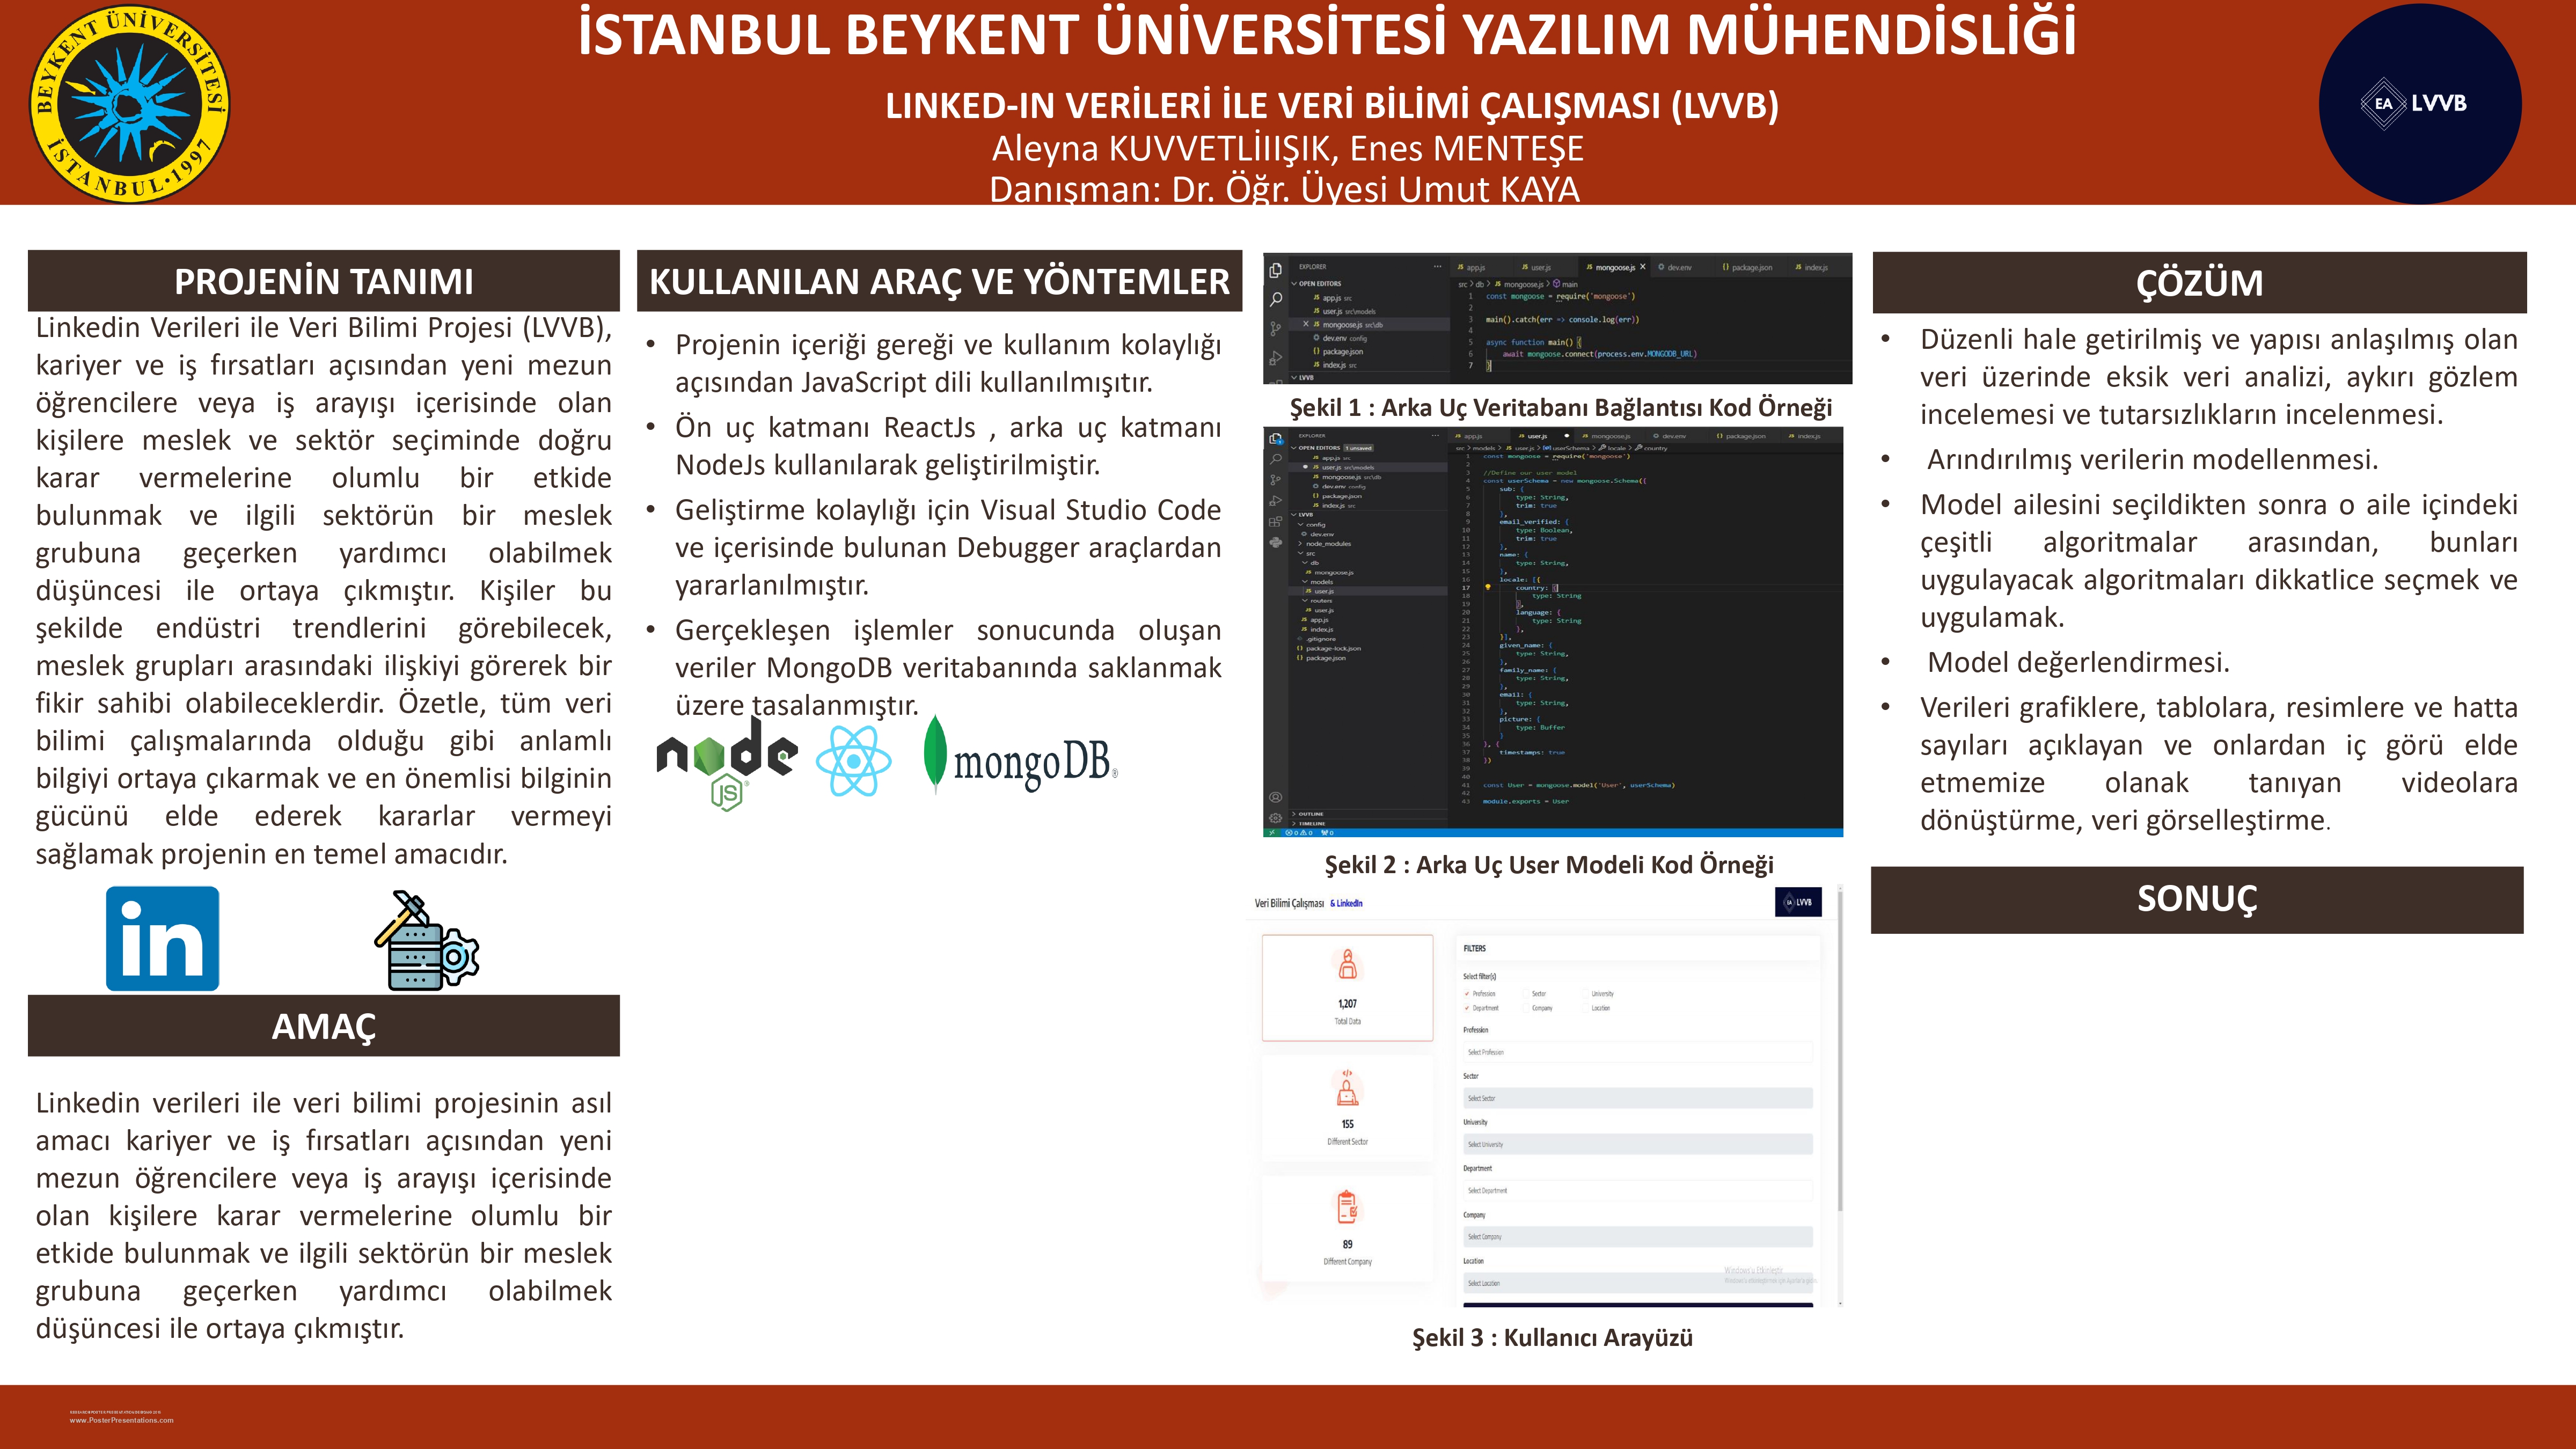Click the 1,207 Total Data card
2576x1449 pixels.
tap(1348, 988)
